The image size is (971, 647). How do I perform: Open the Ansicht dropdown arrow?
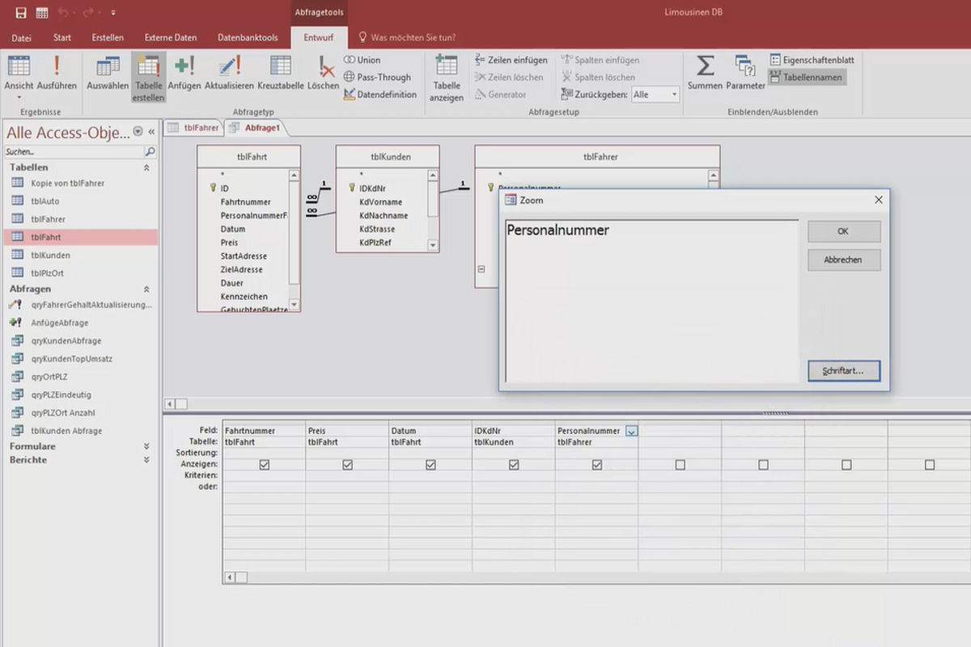(x=19, y=98)
